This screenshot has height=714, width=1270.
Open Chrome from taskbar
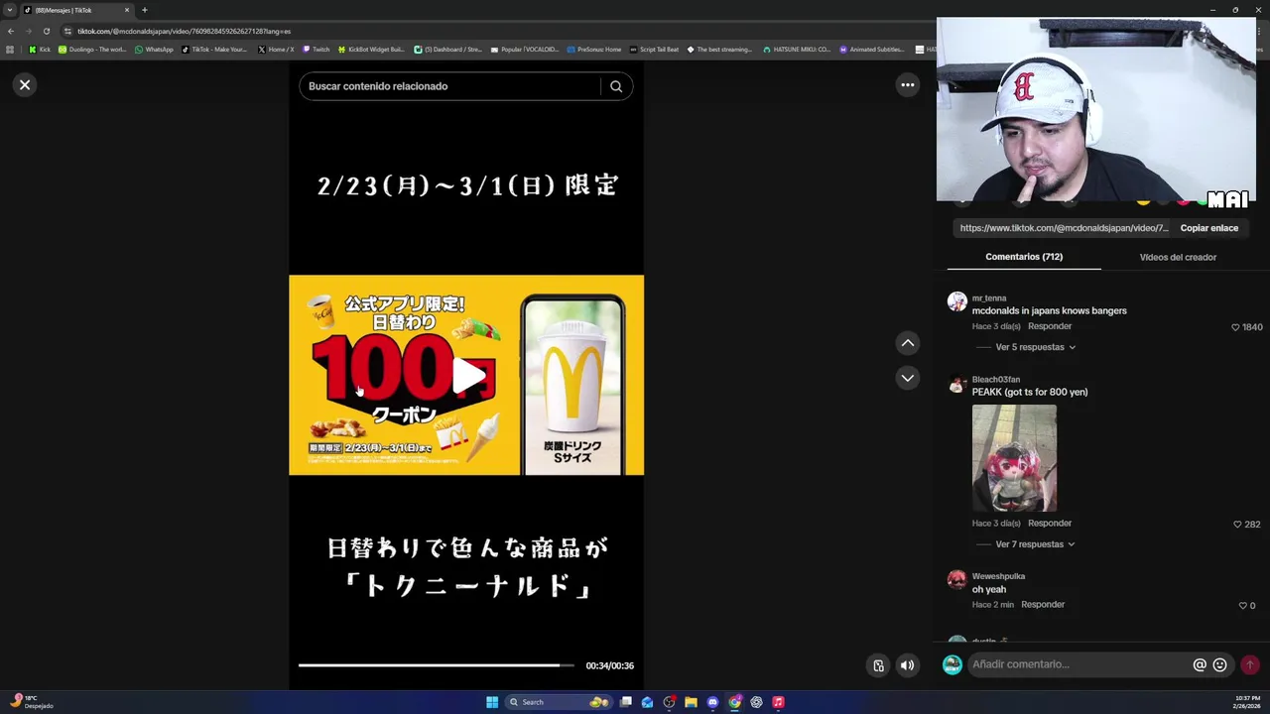(734, 702)
